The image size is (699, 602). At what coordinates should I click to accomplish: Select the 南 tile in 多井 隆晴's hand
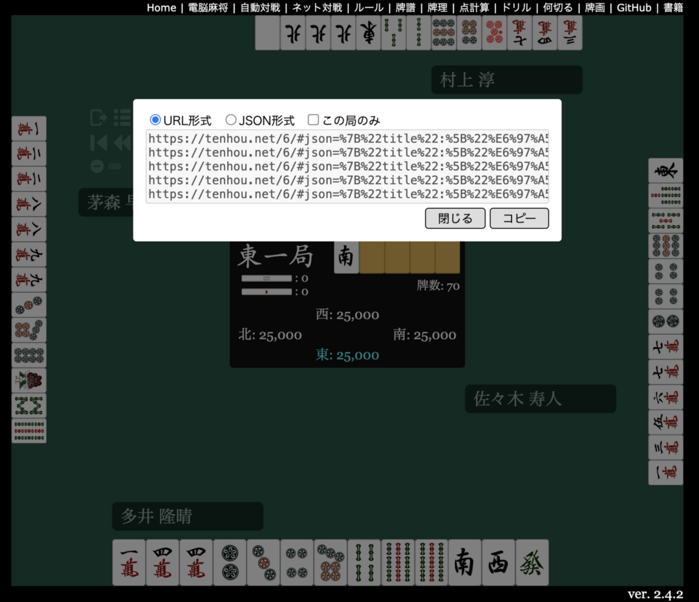(x=465, y=562)
